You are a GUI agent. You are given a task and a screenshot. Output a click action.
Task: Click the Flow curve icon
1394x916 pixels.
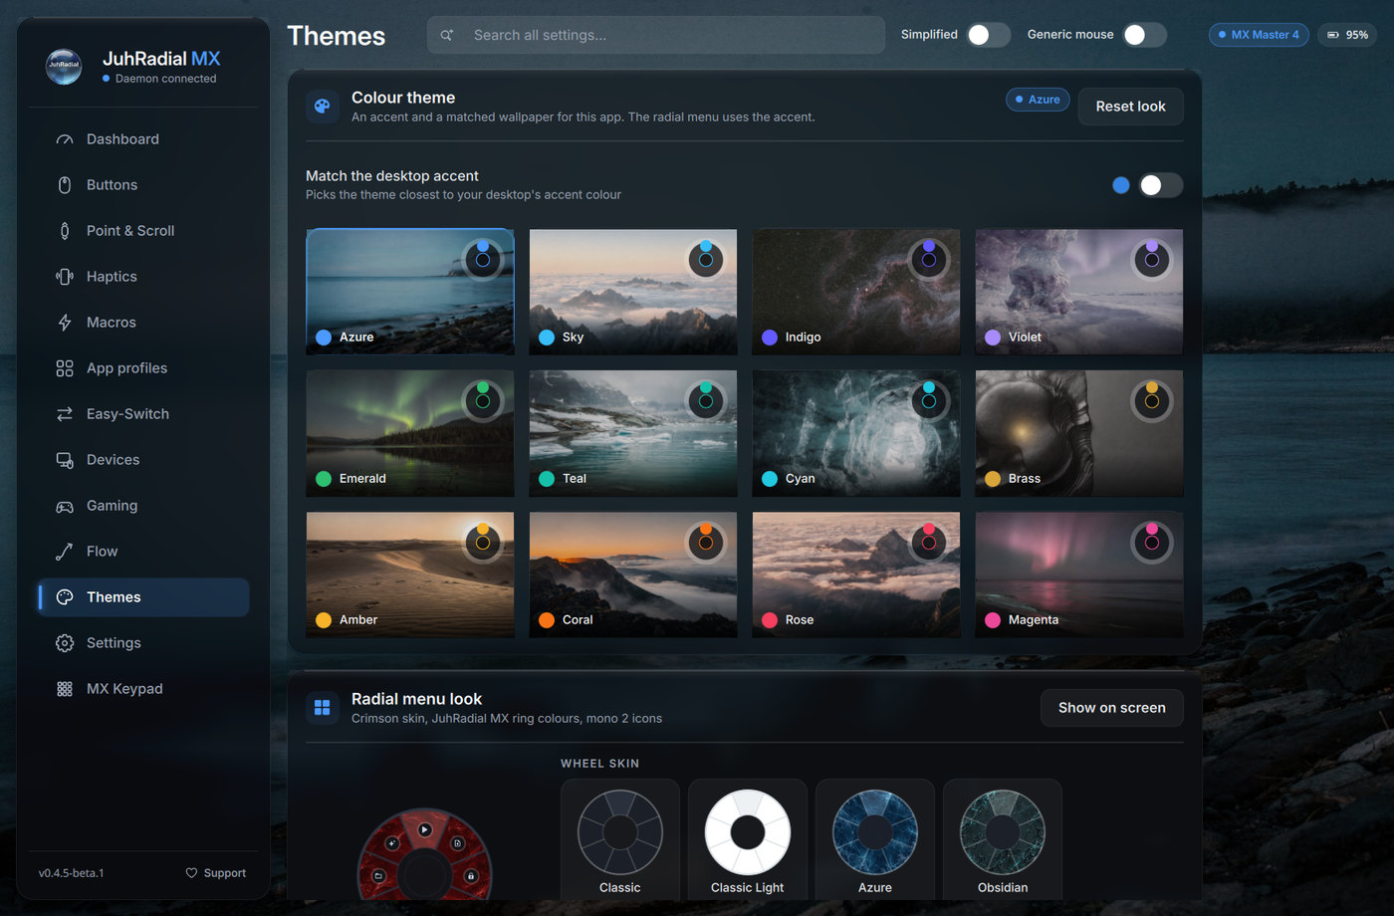tap(65, 552)
